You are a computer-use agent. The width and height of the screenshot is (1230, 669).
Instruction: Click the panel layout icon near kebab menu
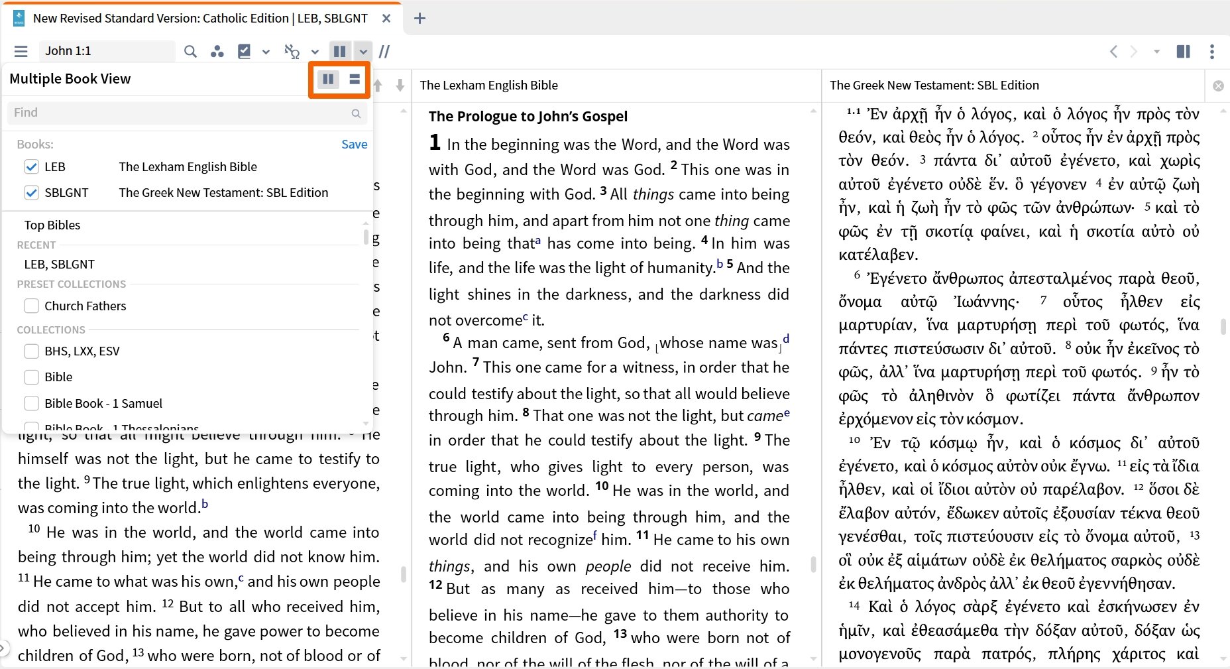[1183, 51]
